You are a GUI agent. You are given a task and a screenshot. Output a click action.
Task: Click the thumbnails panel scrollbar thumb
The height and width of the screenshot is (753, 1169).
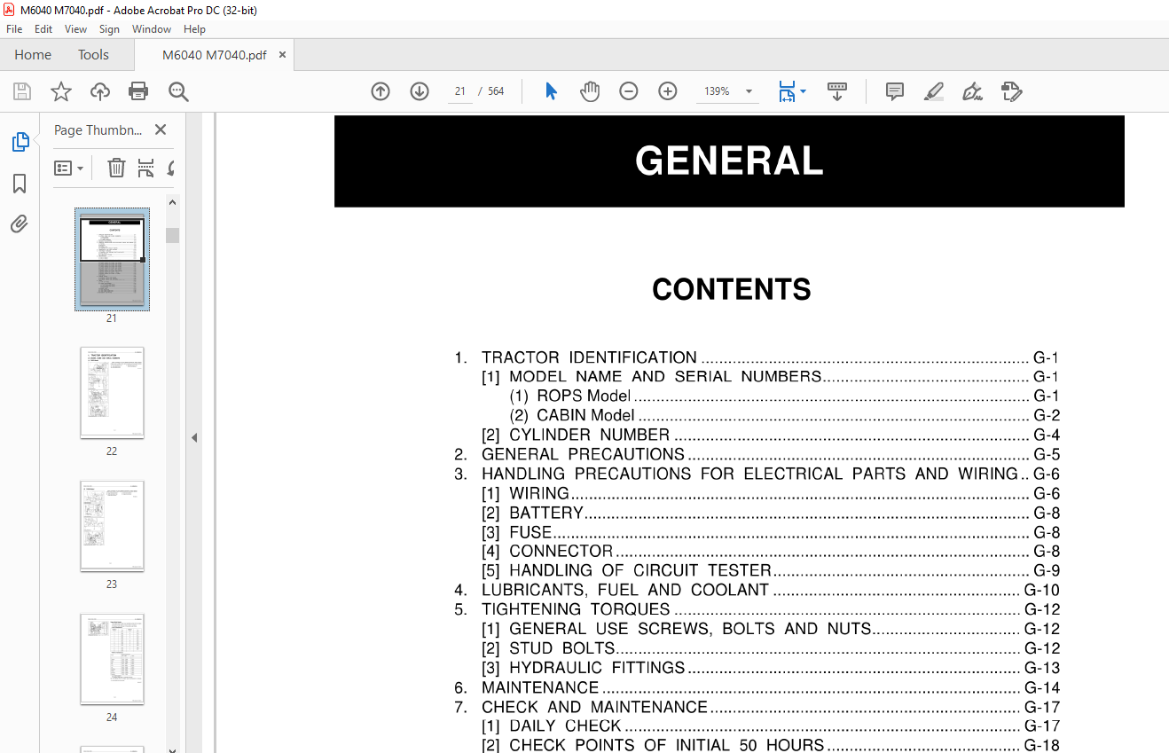point(172,235)
